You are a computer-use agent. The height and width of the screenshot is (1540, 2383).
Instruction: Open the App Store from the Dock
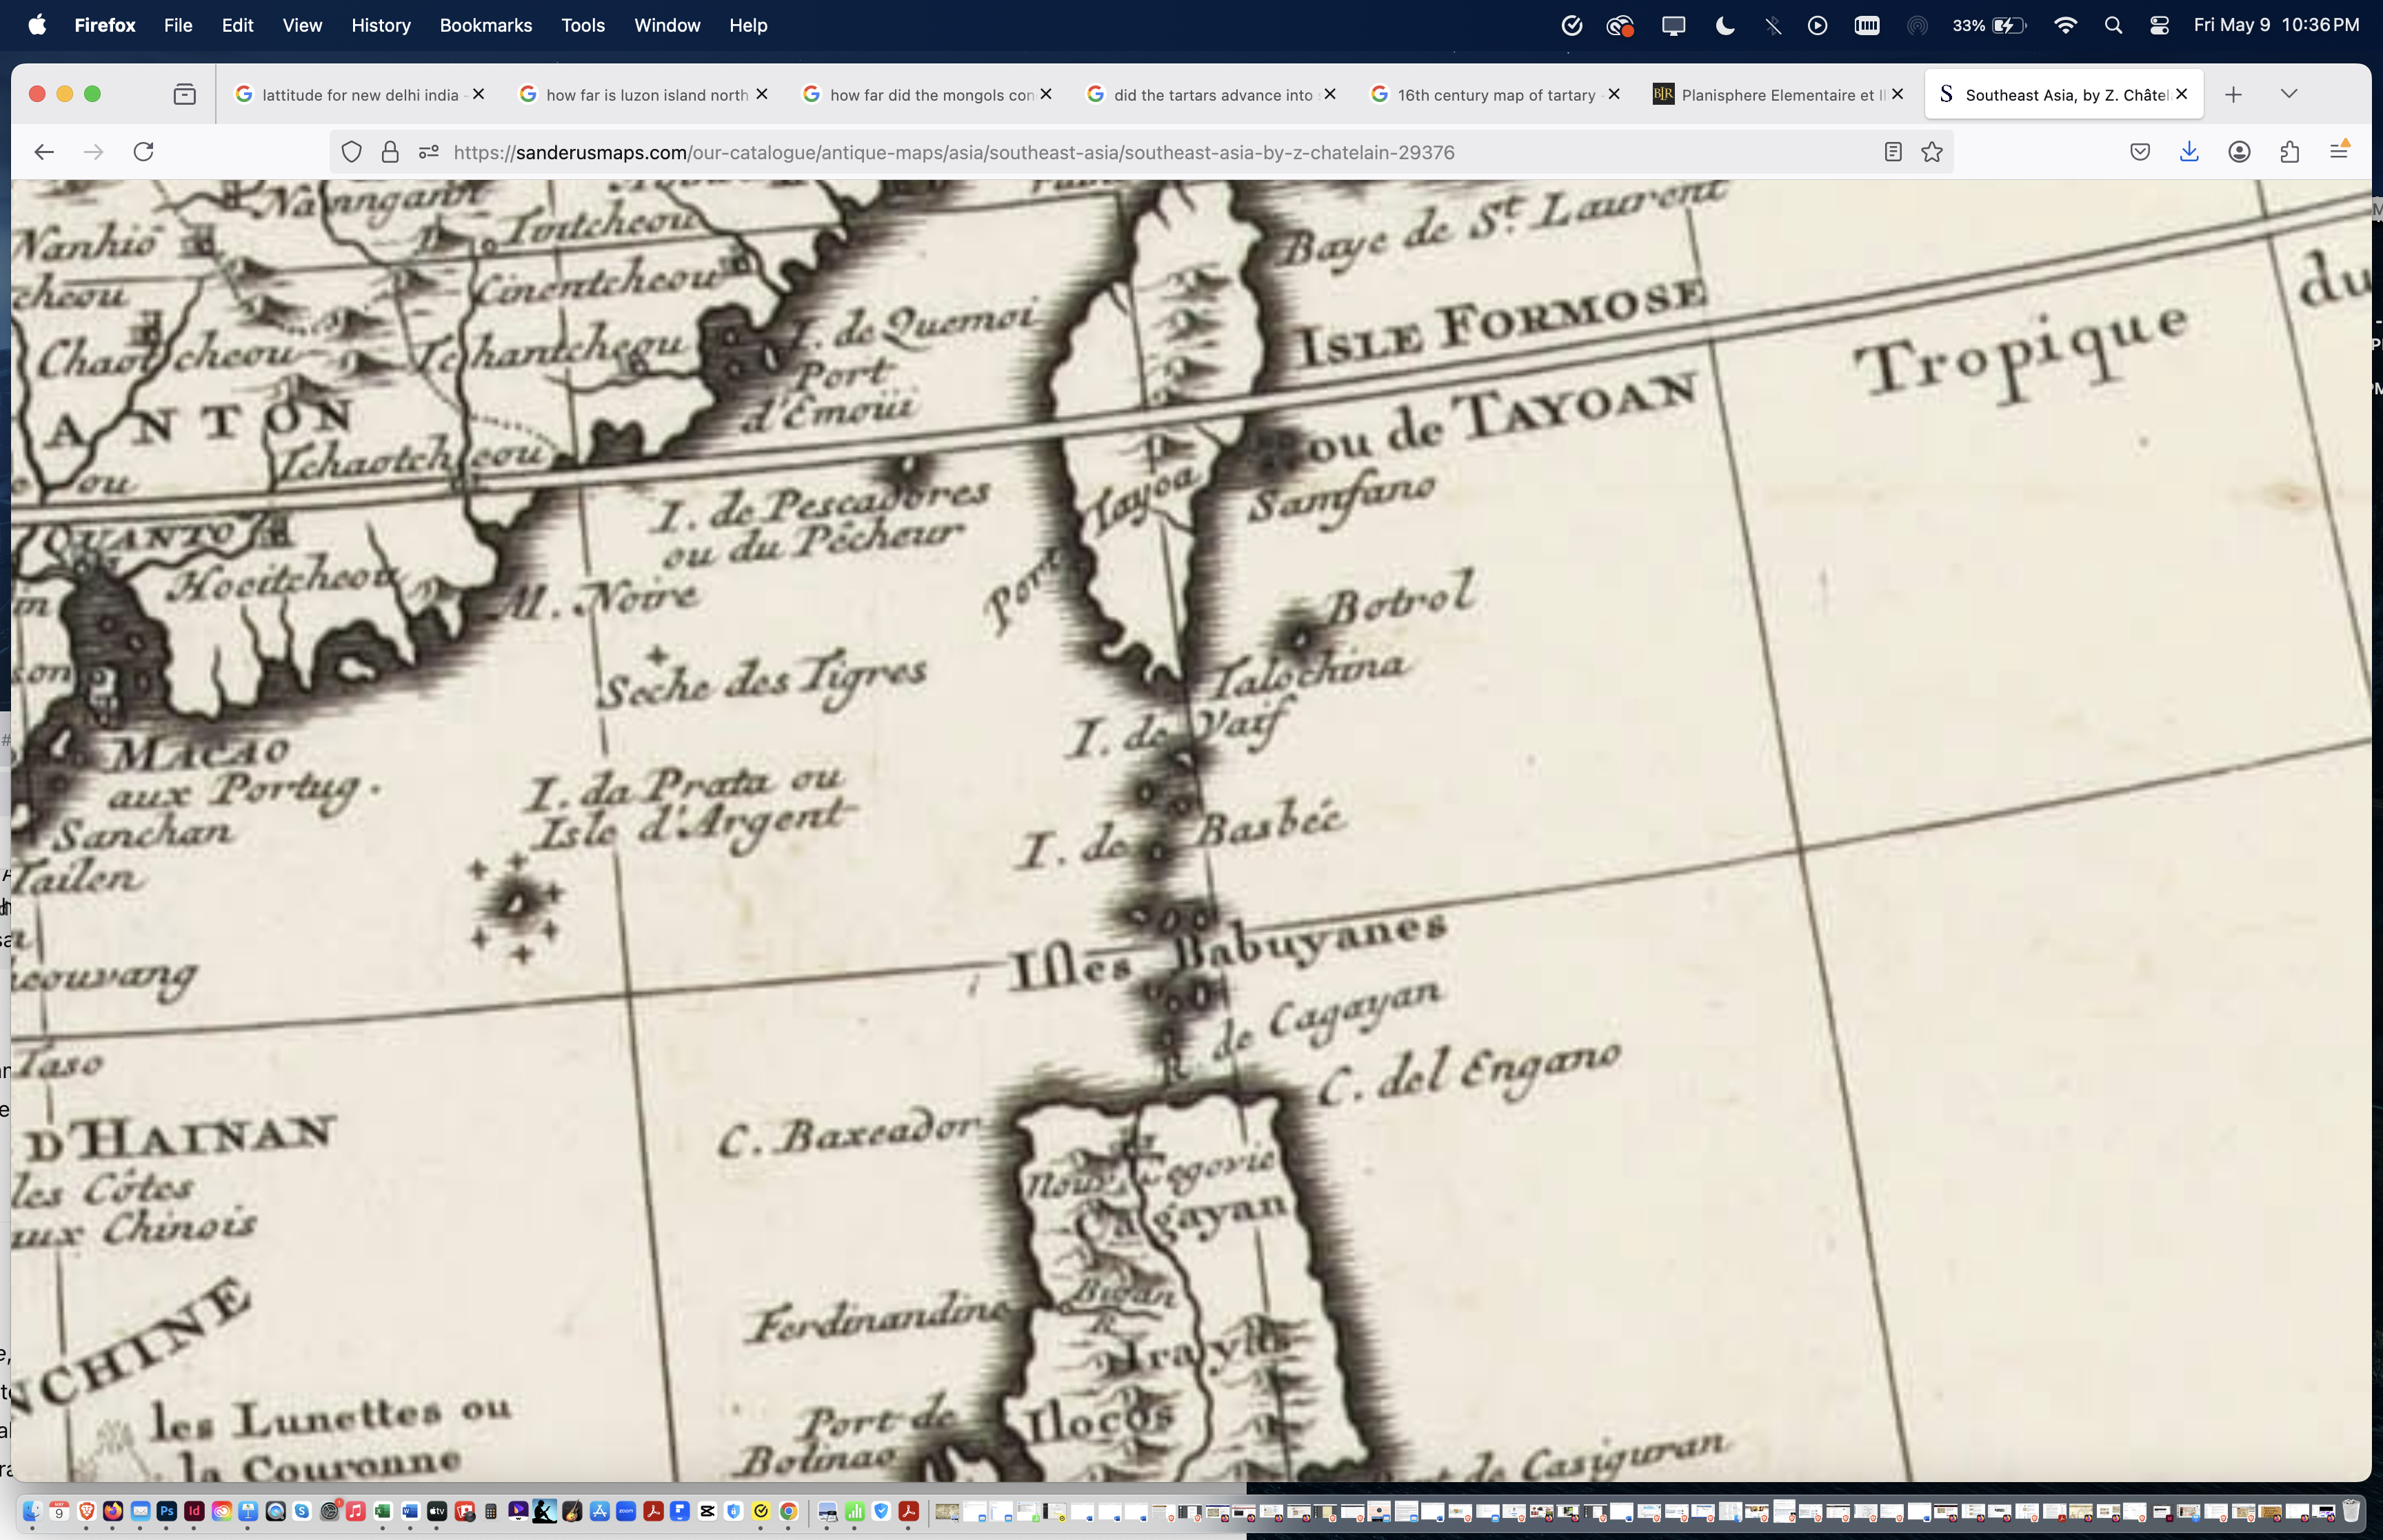coord(599,1511)
